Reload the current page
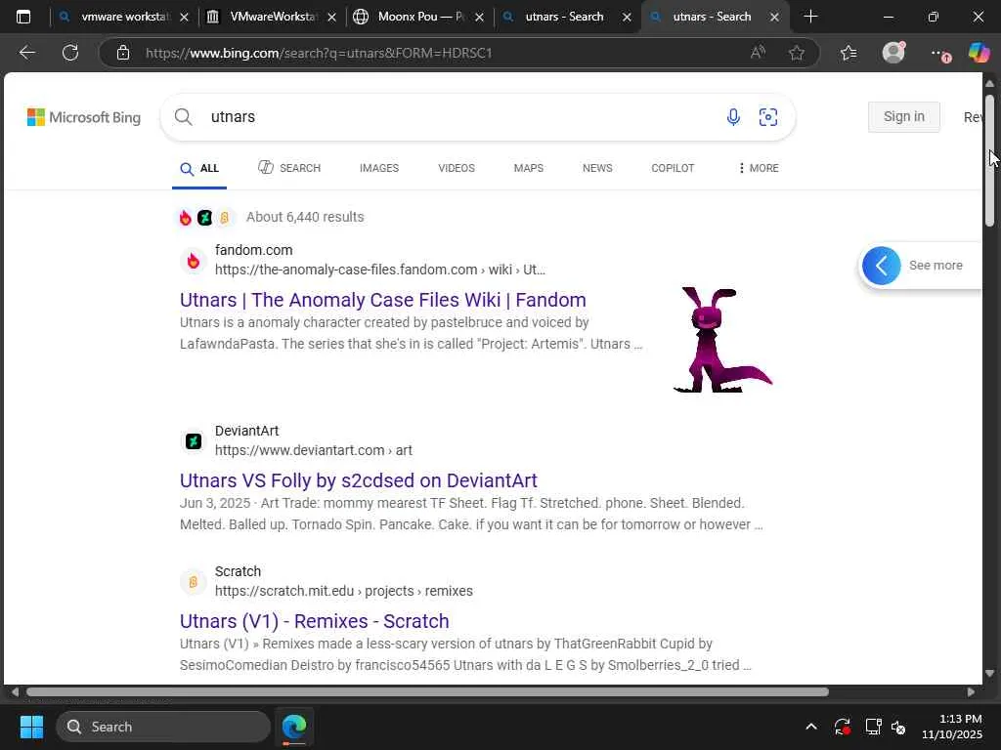This screenshot has width=1001, height=750. click(x=70, y=53)
